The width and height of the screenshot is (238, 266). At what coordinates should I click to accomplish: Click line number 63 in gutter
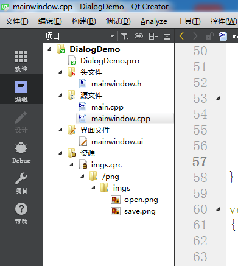point(200,257)
